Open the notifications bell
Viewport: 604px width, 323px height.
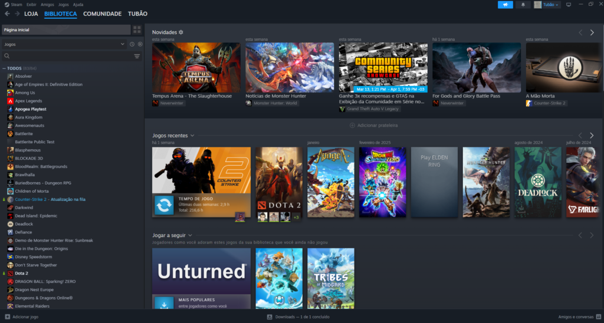pyautogui.click(x=523, y=5)
